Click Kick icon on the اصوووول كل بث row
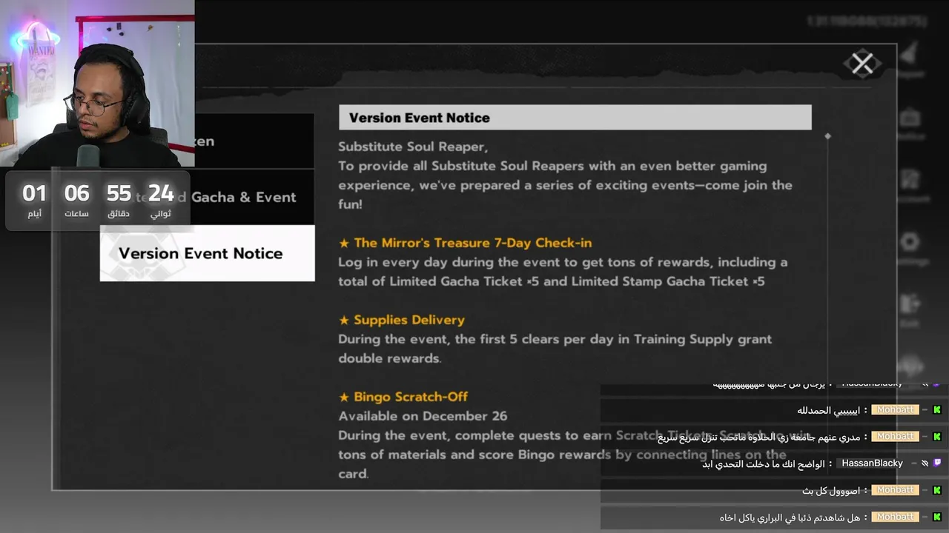949x533 pixels. coord(937,490)
